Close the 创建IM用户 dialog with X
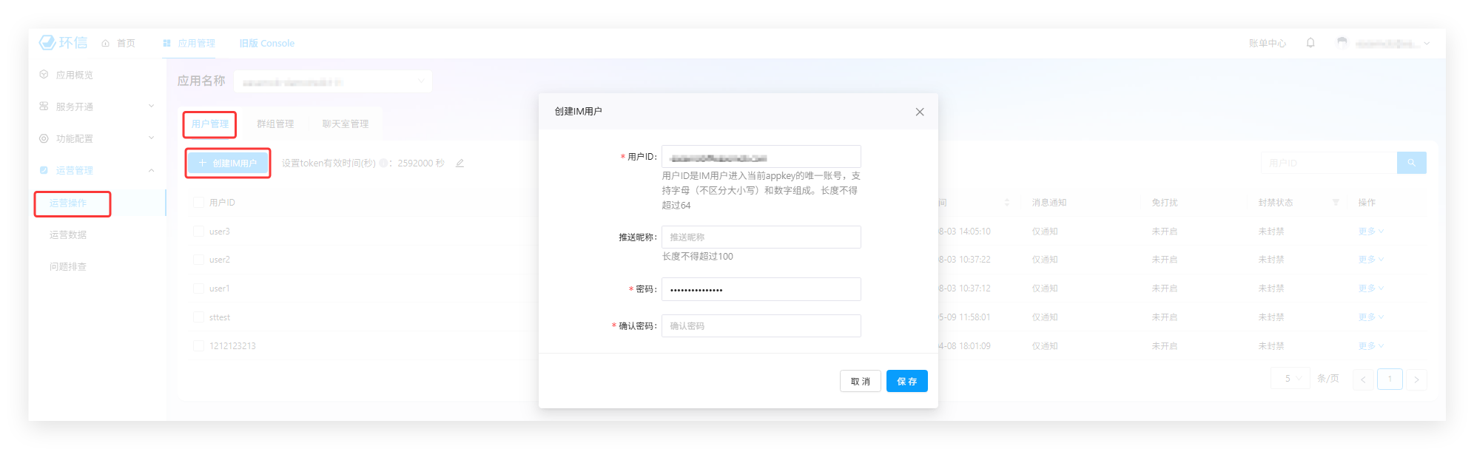This screenshot has width=1474, height=449. point(920,112)
